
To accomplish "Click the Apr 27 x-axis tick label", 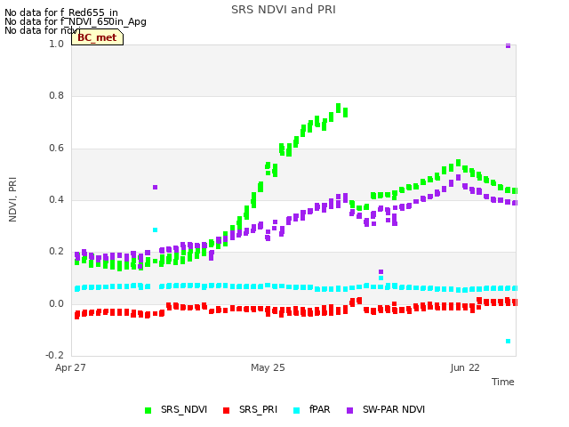I will pos(70,367).
